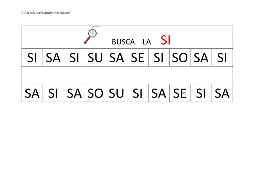This screenshot has height=179, width=254.
Task: Click the magnifying glass icon
Action: point(90,36)
